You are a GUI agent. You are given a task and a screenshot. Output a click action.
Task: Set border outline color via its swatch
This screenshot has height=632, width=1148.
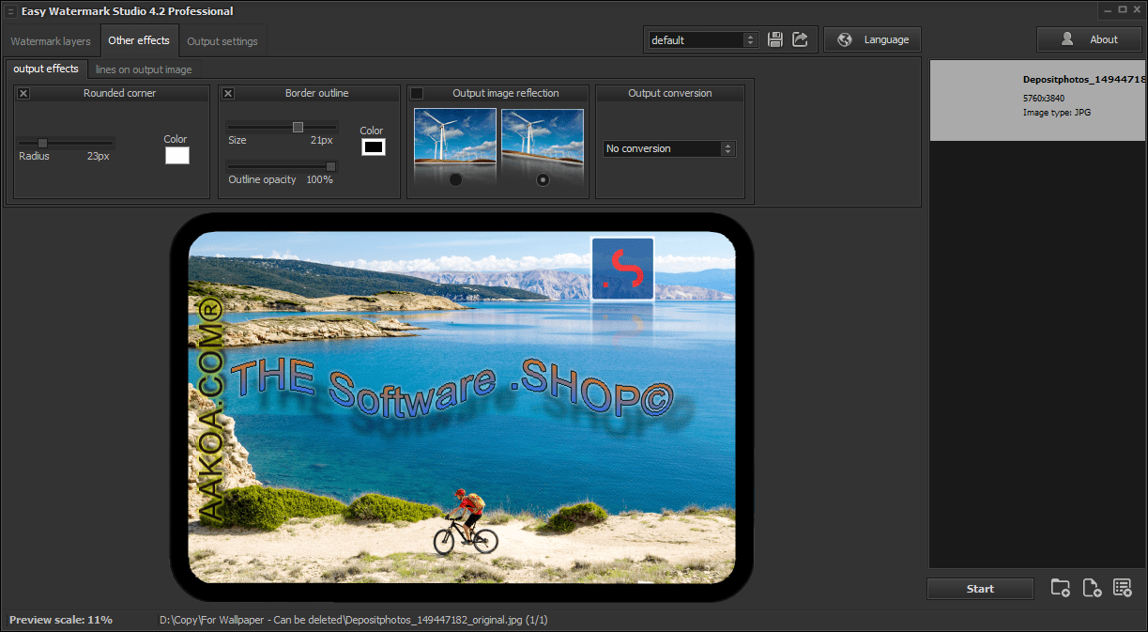[x=372, y=146]
